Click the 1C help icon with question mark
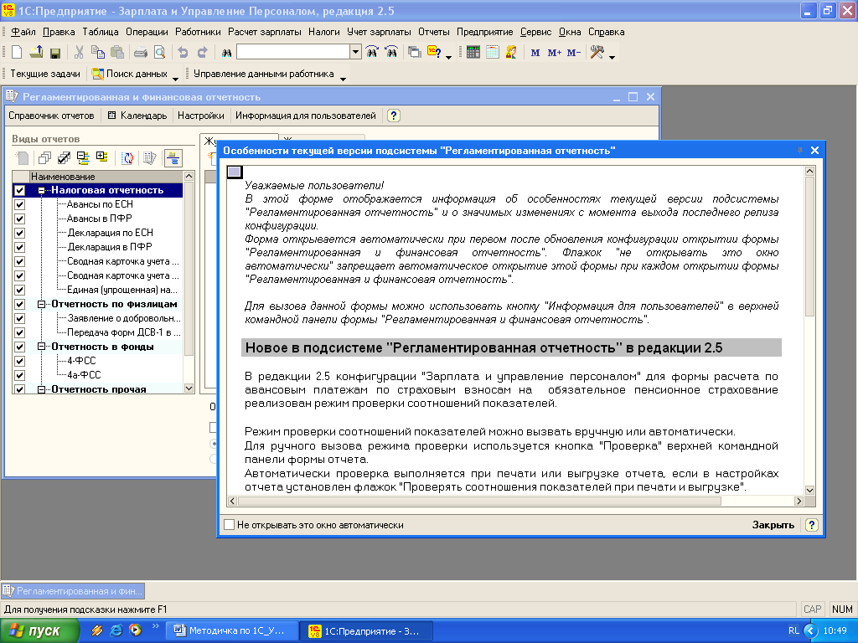Screen dimensions: 858x643 [434, 53]
